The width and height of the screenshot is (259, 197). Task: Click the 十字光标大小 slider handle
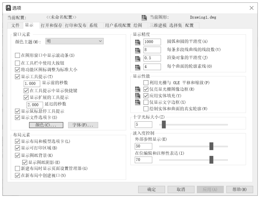tap(164, 124)
